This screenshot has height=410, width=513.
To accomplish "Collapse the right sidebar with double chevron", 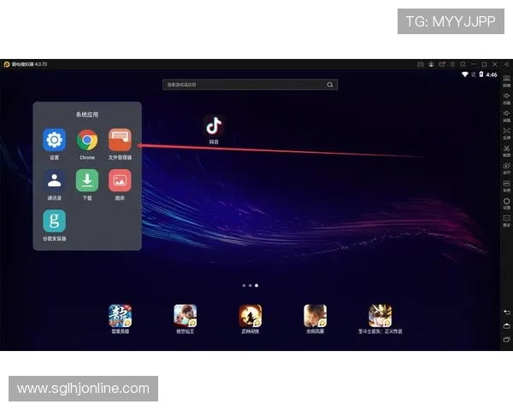I will click(x=506, y=64).
